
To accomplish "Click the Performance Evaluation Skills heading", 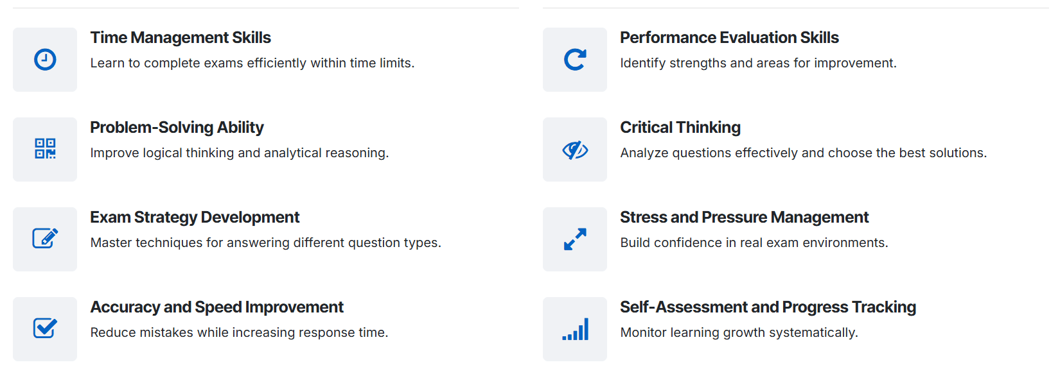I will click(729, 38).
